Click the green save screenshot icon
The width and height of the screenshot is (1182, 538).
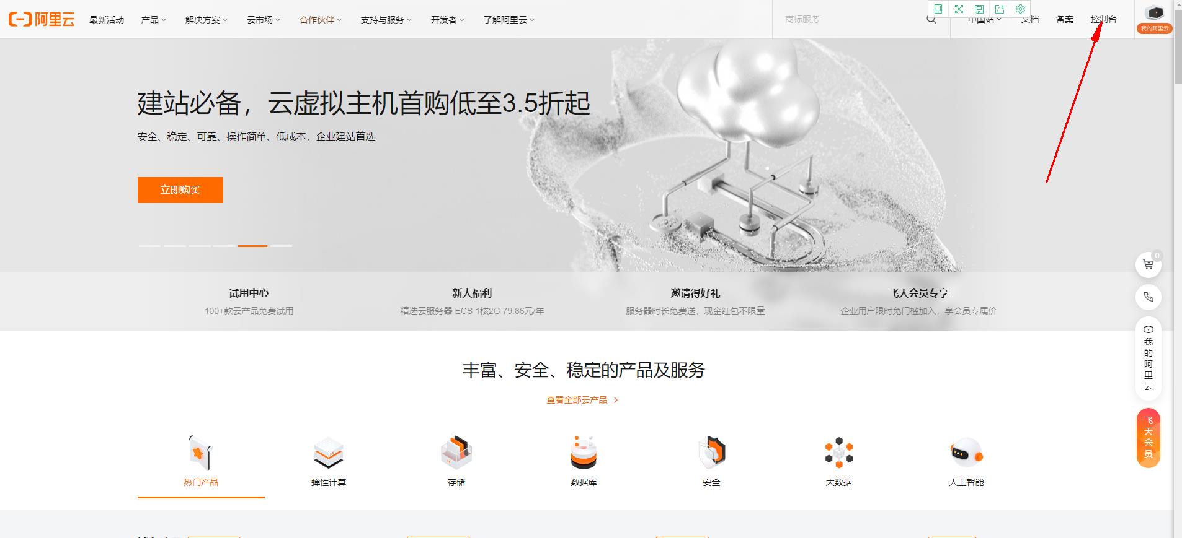979,9
